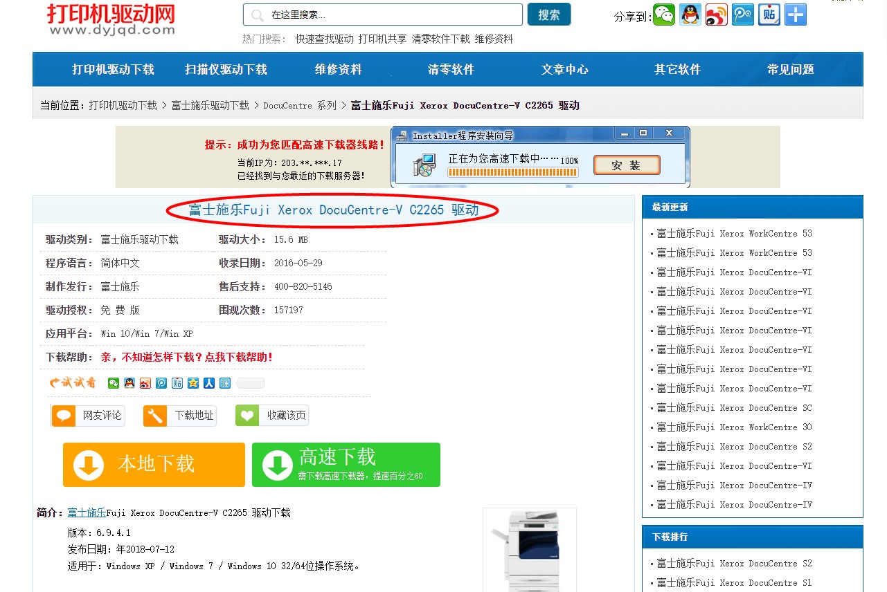Click the 安装 button in the installer ad

click(627, 165)
